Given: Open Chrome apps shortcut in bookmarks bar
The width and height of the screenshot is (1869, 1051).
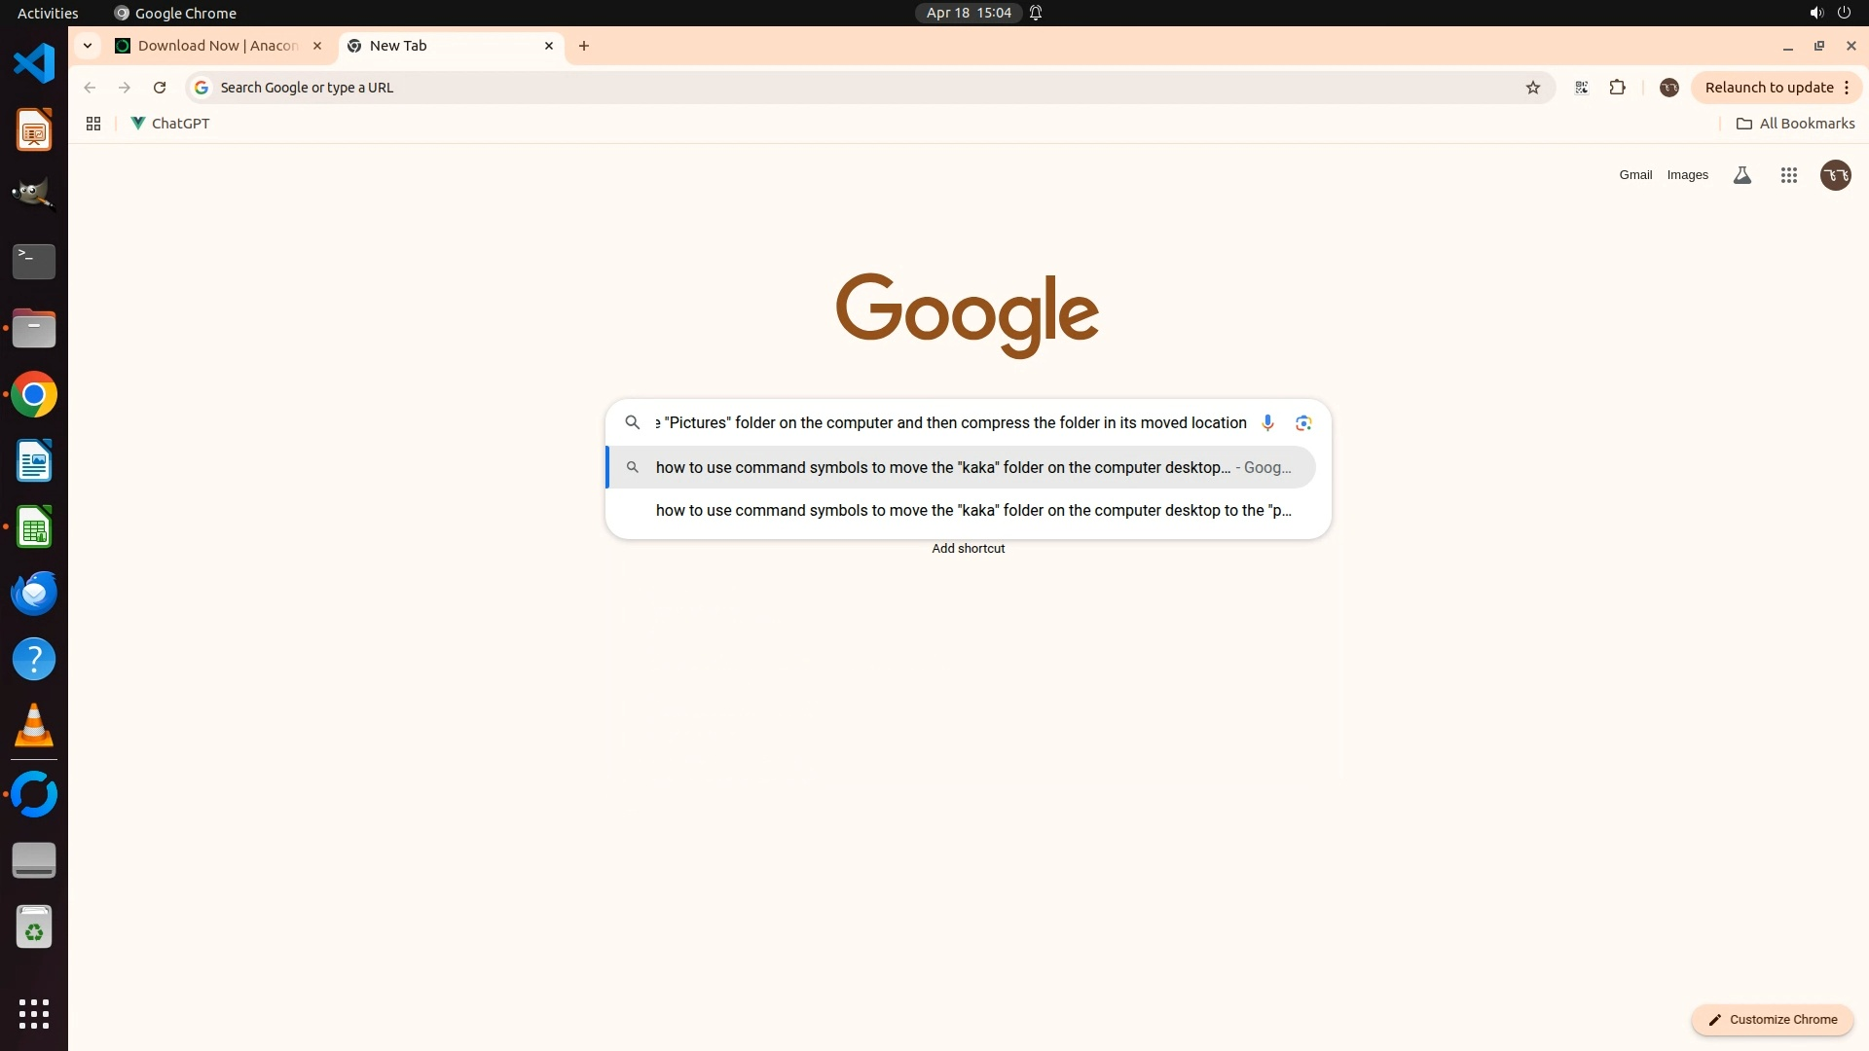Looking at the screenshot, I should click(x=93, y=124).
